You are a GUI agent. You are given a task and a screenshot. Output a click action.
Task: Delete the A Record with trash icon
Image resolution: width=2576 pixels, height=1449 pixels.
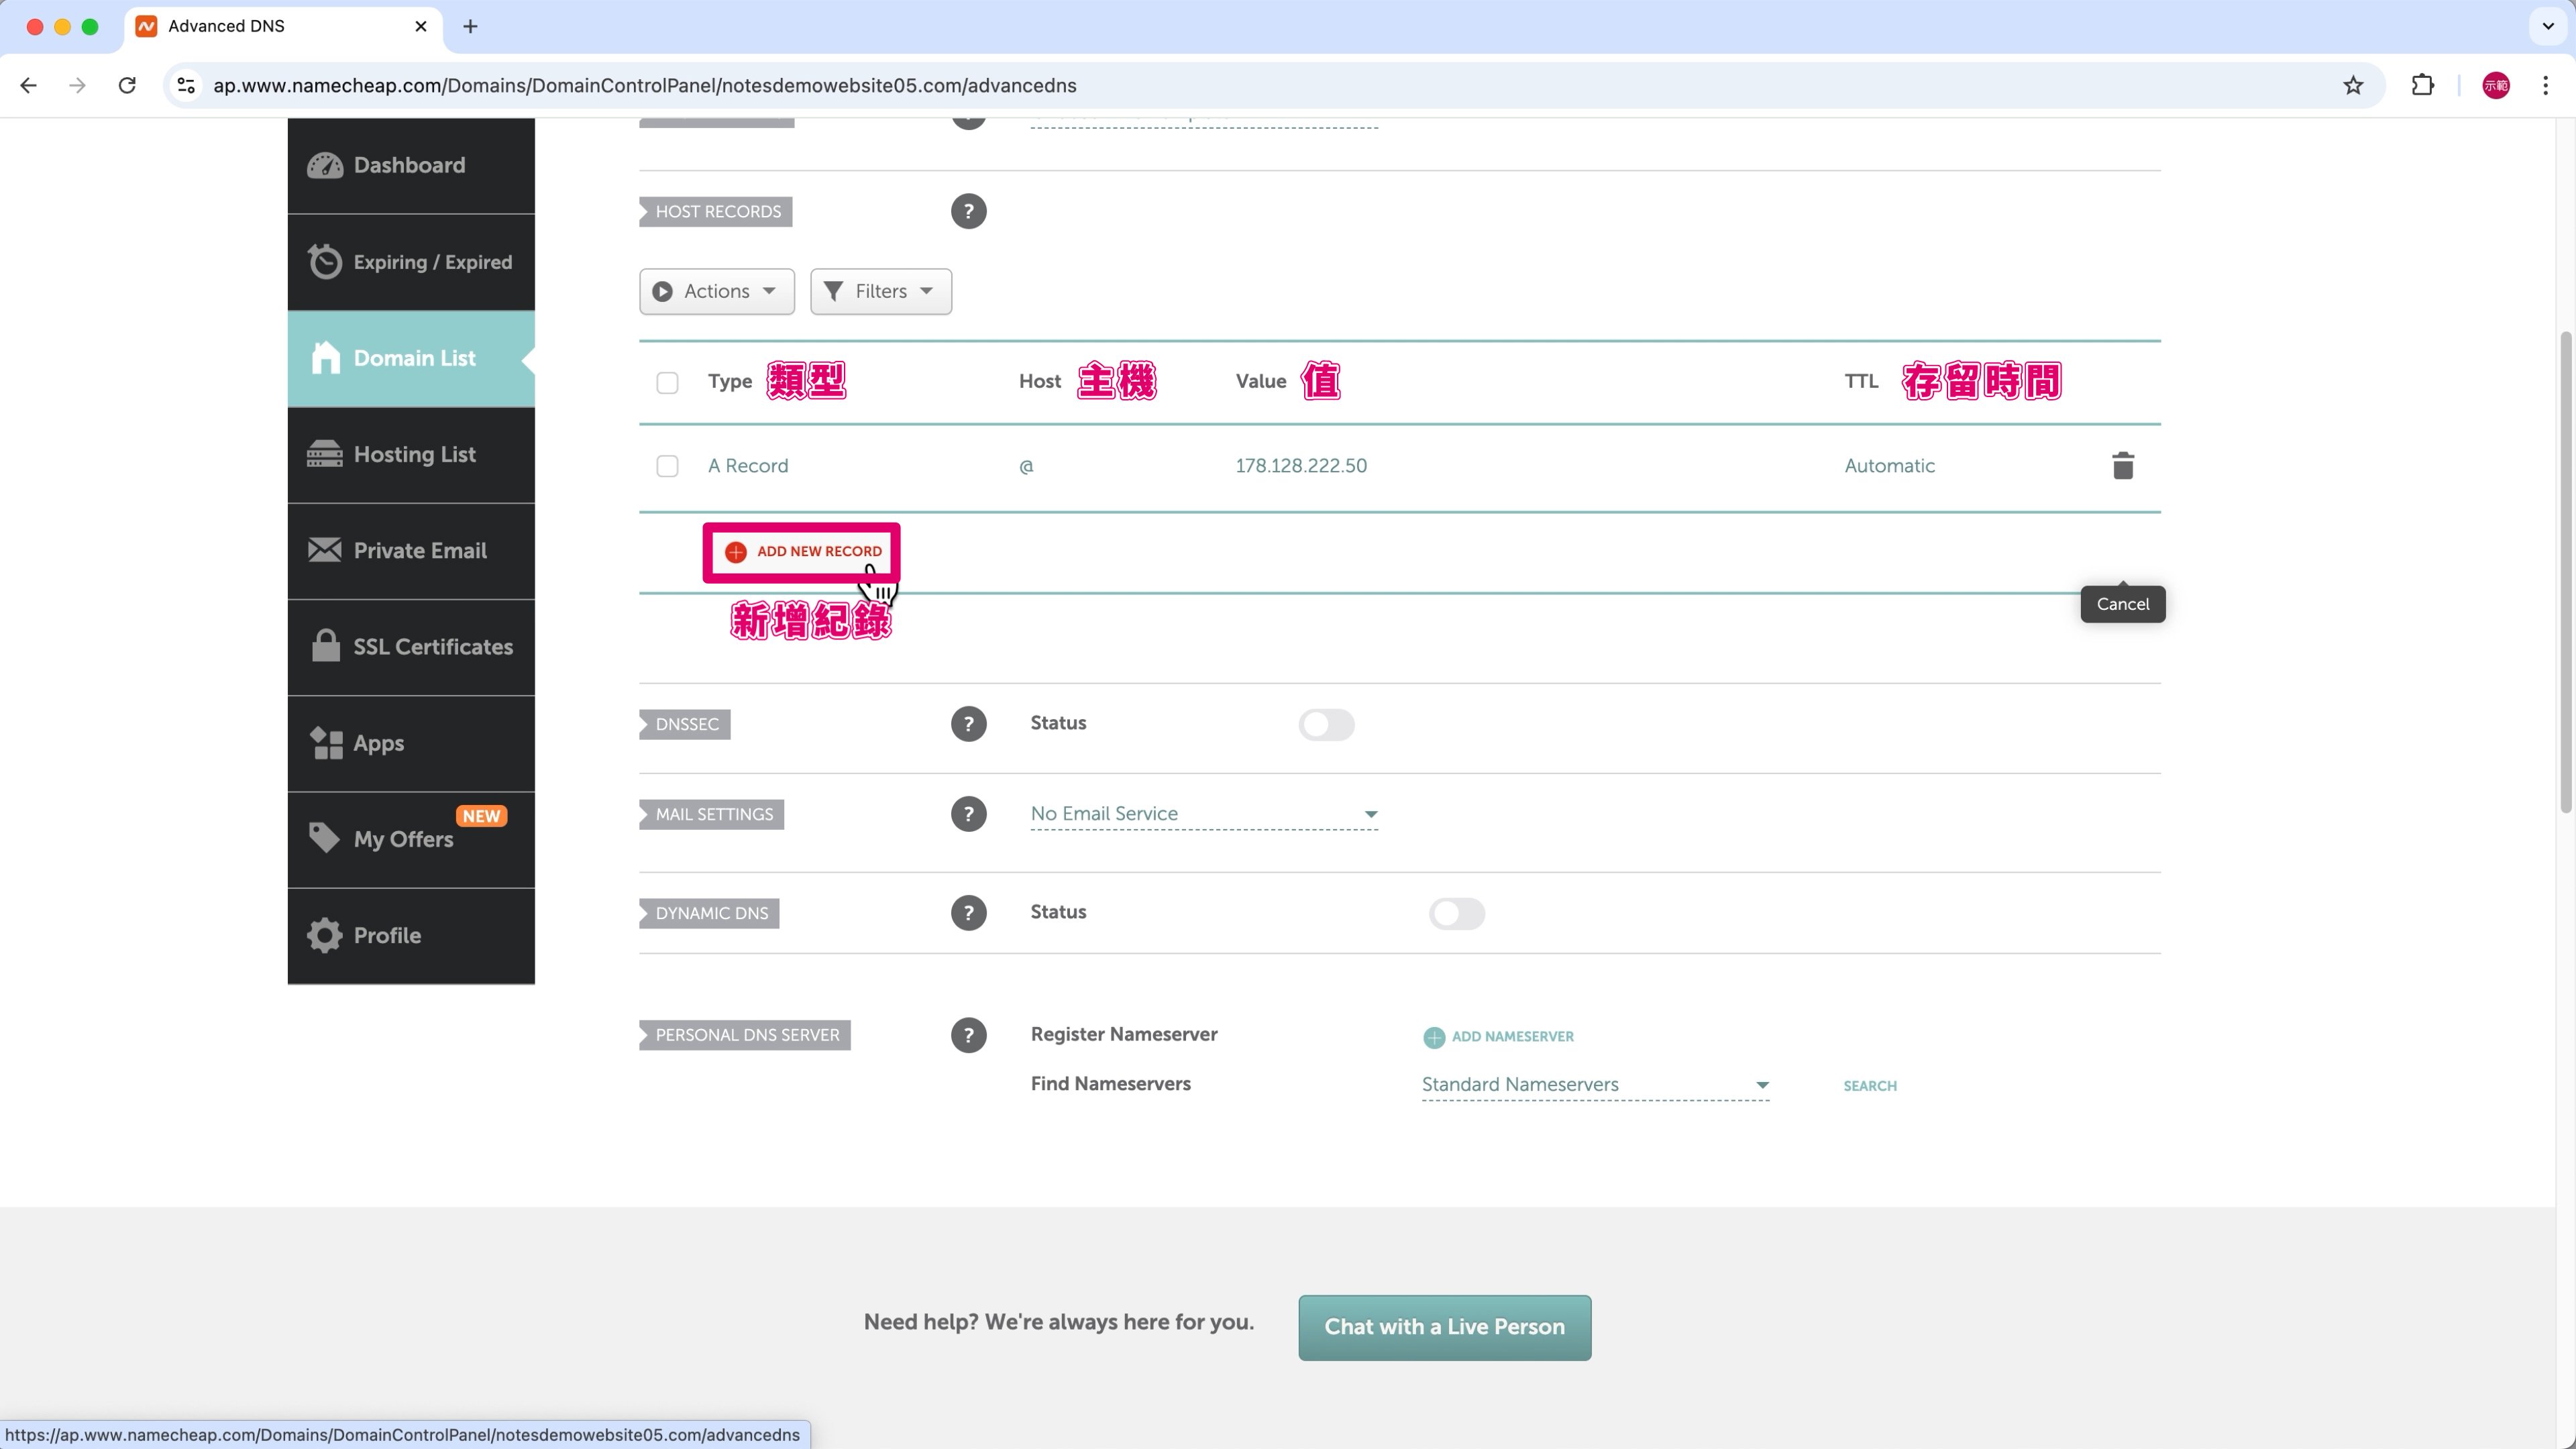coord(2122,466)
